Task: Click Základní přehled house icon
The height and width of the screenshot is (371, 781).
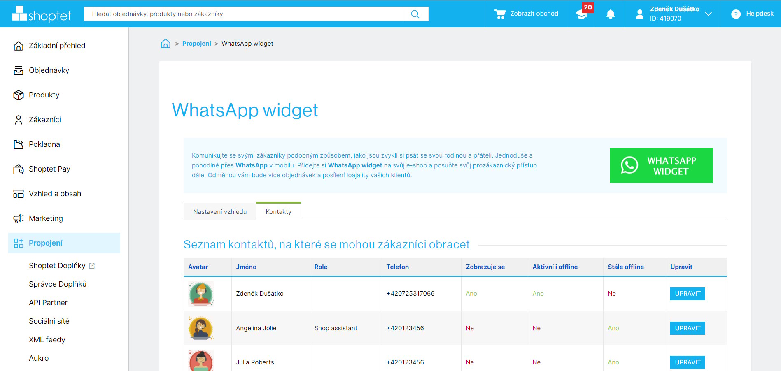Action: (x=19, y=46)
